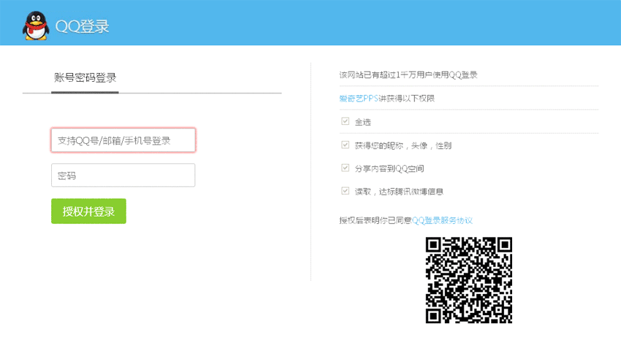Focus the QQ号/邮箱/手机号 account field
The height and width of the screenshot is (359, 621).
[123, 140]
